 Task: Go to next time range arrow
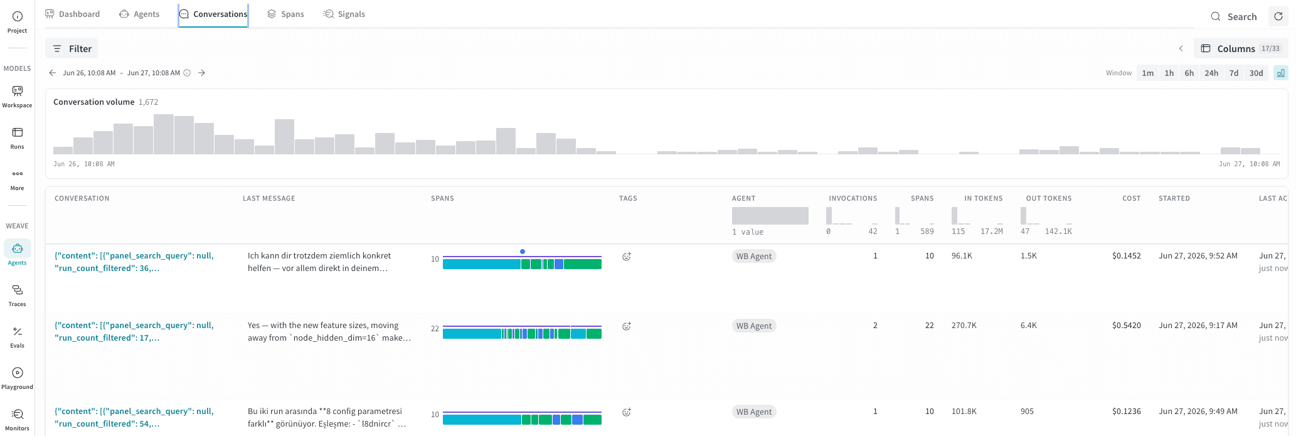pos(201,73)
